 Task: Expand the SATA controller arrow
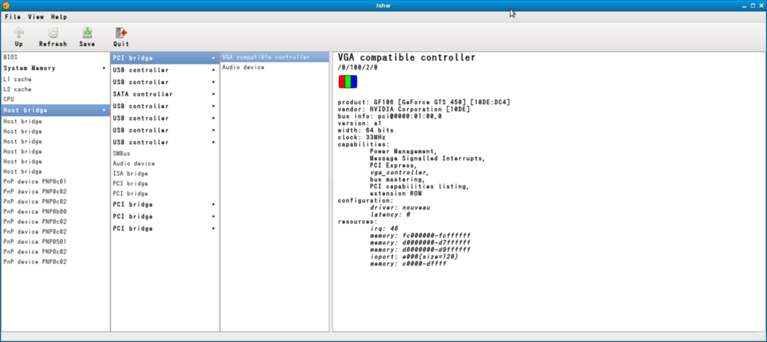214,94
